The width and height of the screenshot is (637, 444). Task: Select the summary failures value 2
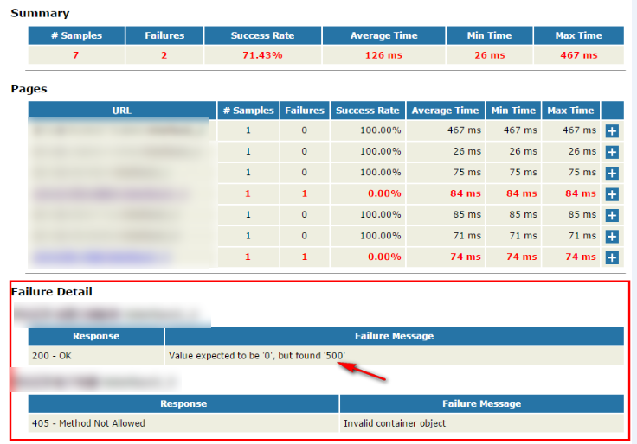[x=164, y=55]
